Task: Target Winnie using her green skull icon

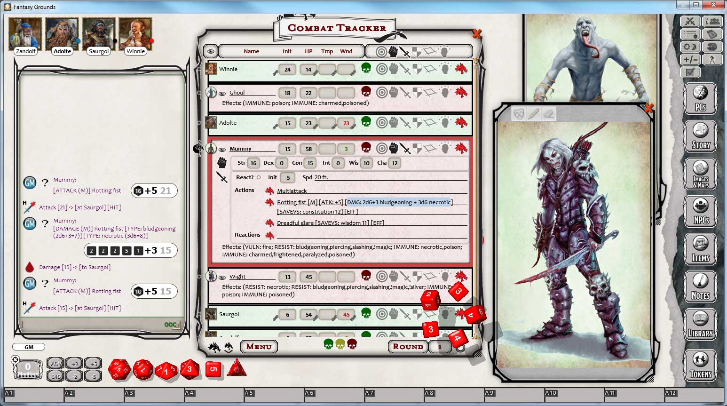Action: (x=366, y=69)
